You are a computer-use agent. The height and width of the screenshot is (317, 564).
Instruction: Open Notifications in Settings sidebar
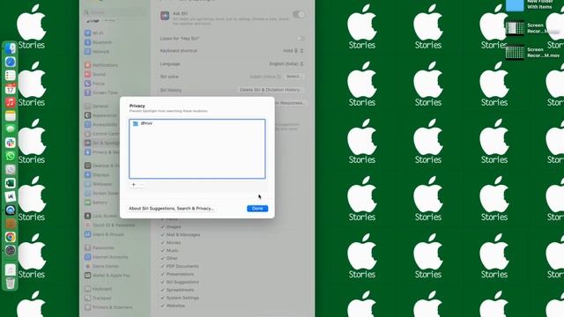(x=101, y=65)
